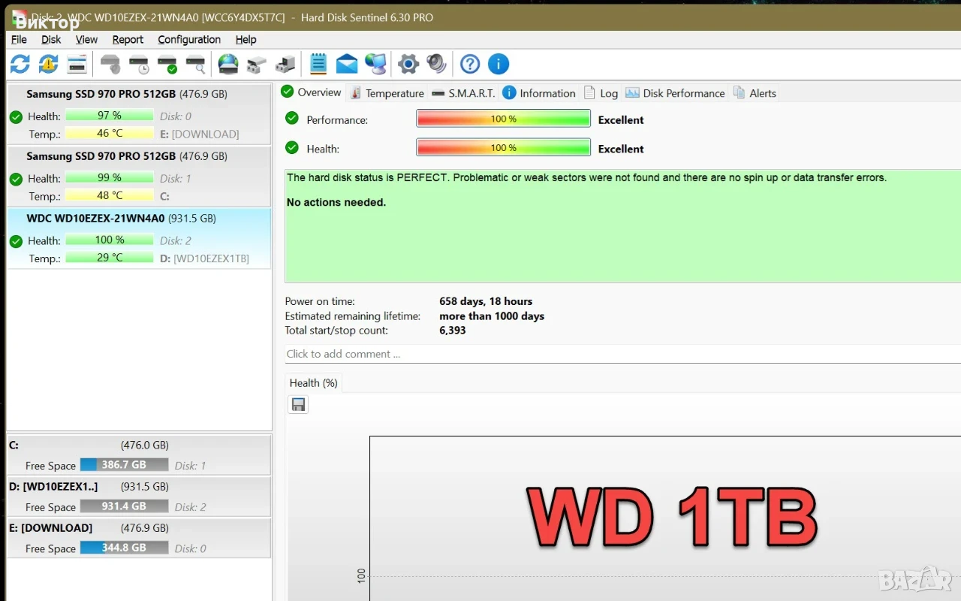Click the disk with magnifier toolbar icon
Viewport: 961px width, 601px height.
(x=196, y=64)
